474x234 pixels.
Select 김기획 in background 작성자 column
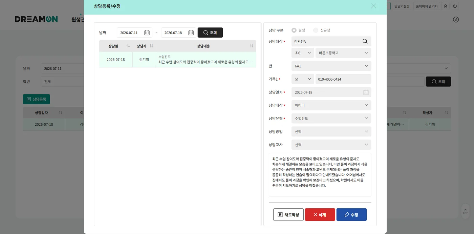[430, 124]
